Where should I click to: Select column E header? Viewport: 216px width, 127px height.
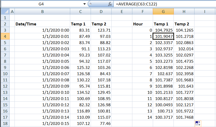(122, 11)
